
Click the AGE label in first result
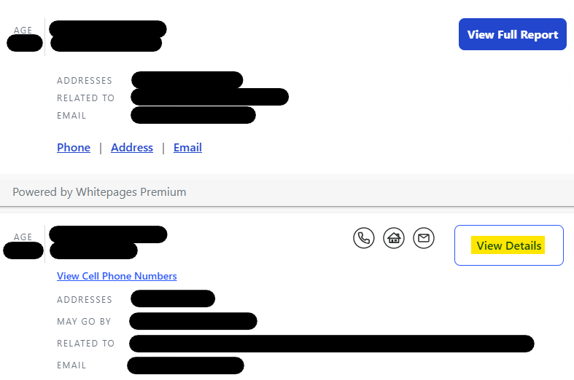[x=23, y=29]
